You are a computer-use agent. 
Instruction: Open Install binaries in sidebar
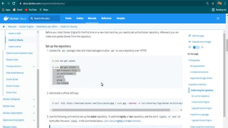[x=15, y=47]
